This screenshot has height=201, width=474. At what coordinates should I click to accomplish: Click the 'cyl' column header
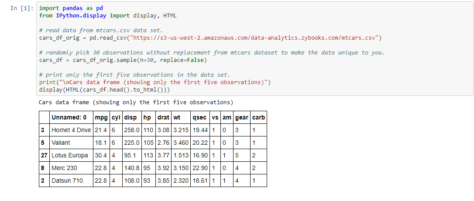tap(116, 117)
